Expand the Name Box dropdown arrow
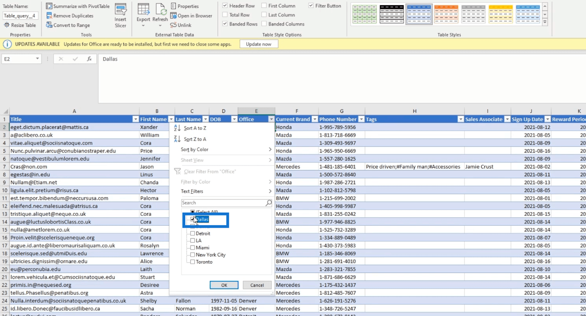This screenshot has height=316, width=586. (x=37, y=59)
